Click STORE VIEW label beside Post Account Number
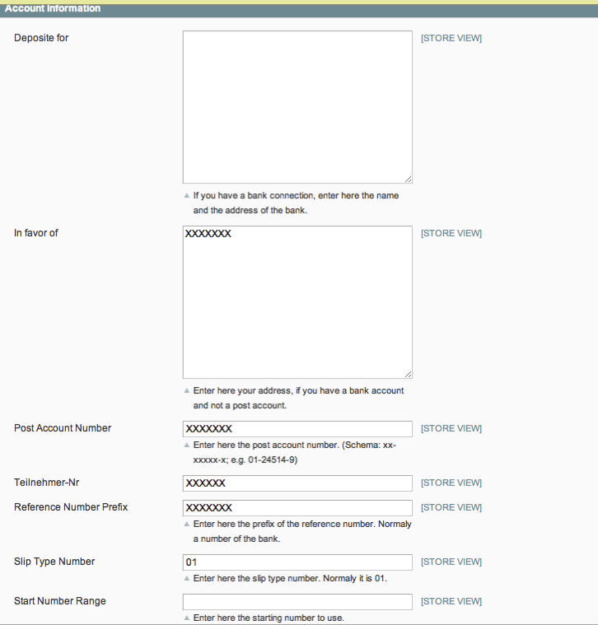Viewport: 598px width, 625px height. point(451,428)
